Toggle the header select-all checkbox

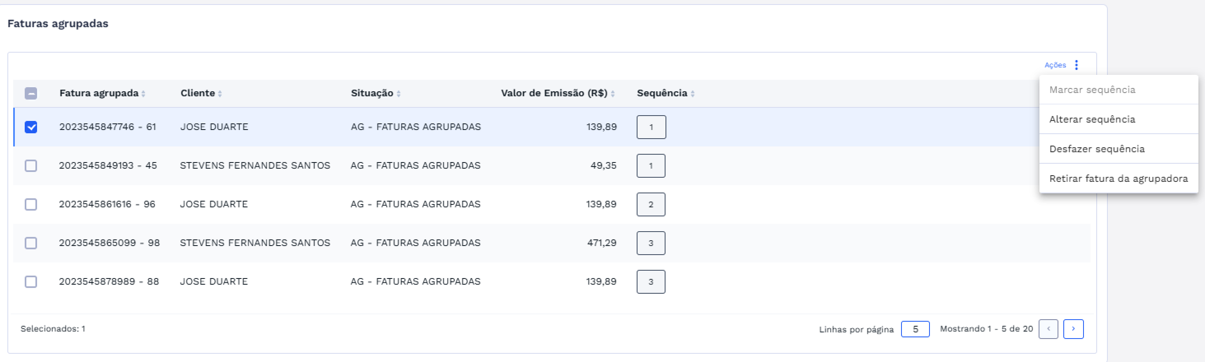point(31,93)
